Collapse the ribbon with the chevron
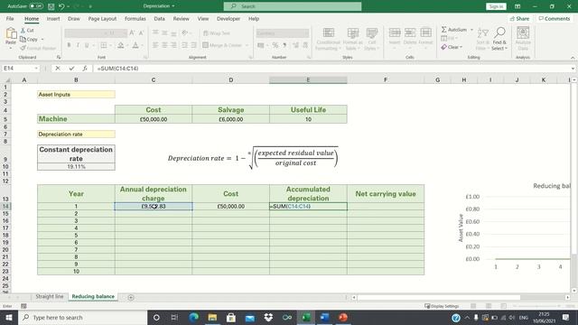The width and height of the screenshot is (578, 325). pyautogui.click(x=573, y=58)
